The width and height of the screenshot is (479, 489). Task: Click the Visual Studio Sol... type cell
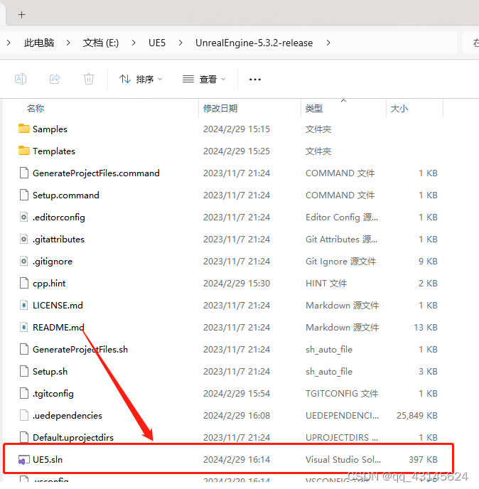pos(343,460)
